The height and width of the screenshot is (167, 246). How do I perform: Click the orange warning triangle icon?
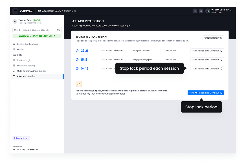tap(79, 83)
